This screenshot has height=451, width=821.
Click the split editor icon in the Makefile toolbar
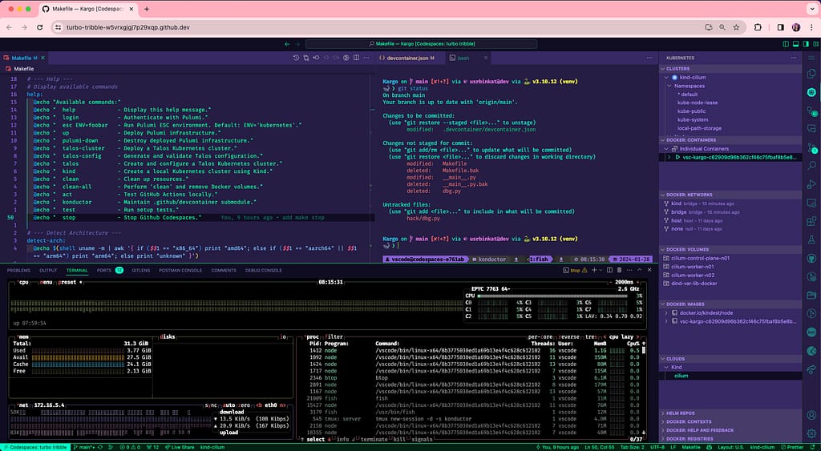pos(356,58)
